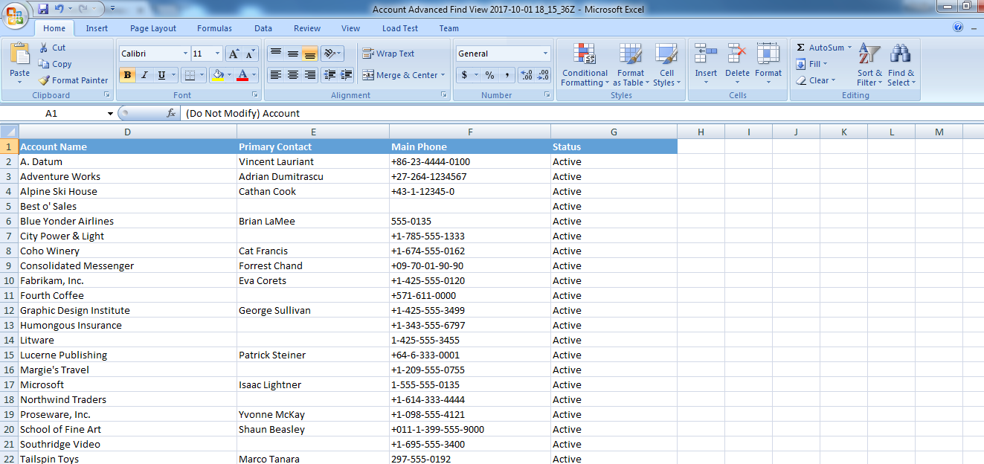
Task: Expand Merge & Center dropdown arrow
Action: (x=443, y=75)
